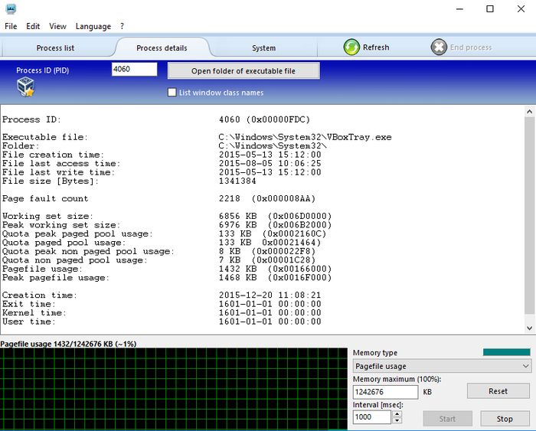
Task: Click the End process X icon
Action: 439,47
